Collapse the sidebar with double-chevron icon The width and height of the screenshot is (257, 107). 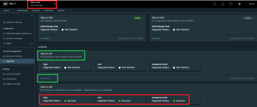click(x=32, y=16)
